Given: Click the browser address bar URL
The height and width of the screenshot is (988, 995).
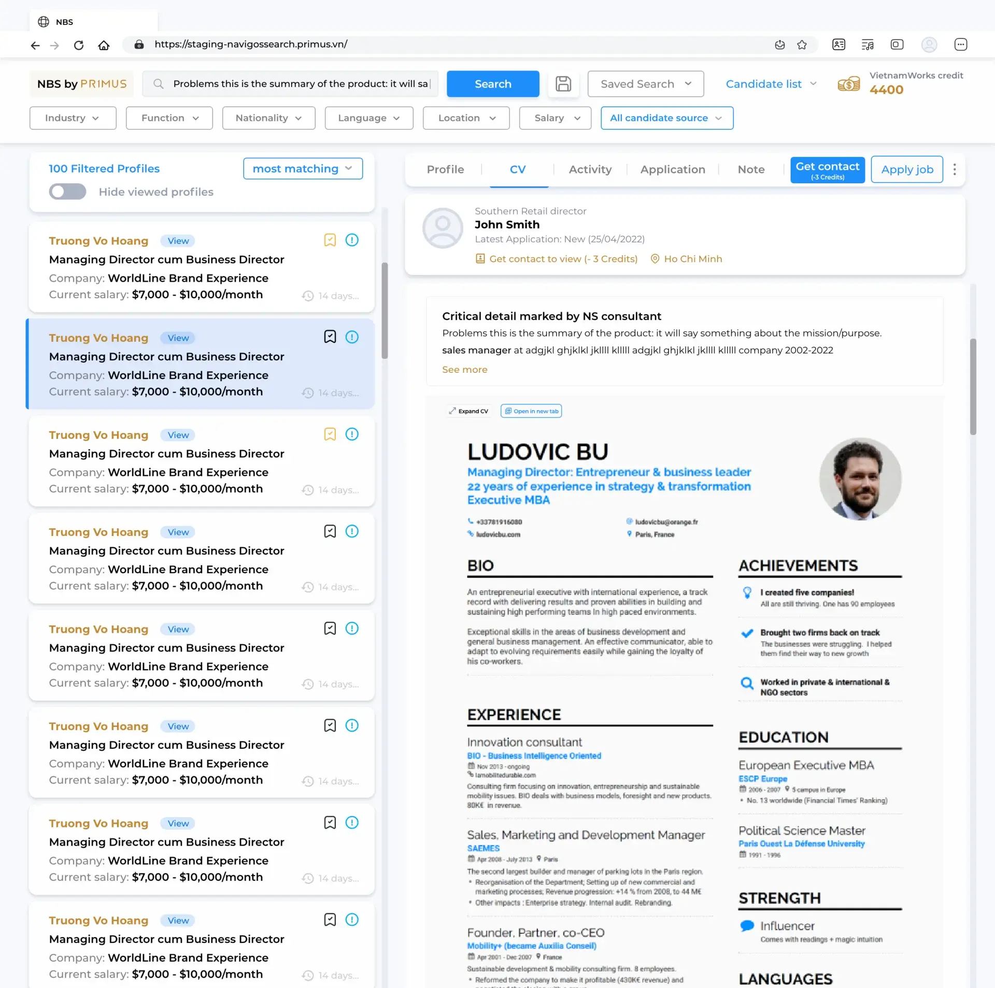Looking at the screenshot, I should point(251,45).
